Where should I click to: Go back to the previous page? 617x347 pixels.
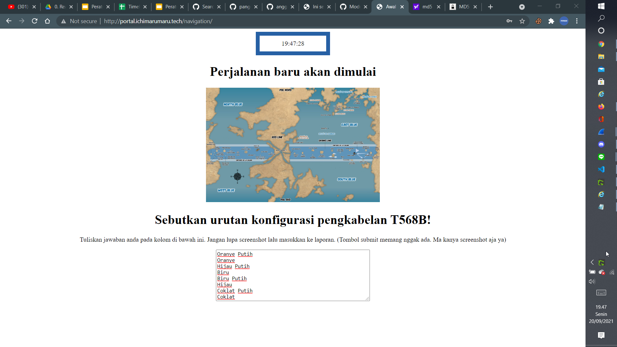(x=9, y=21)
